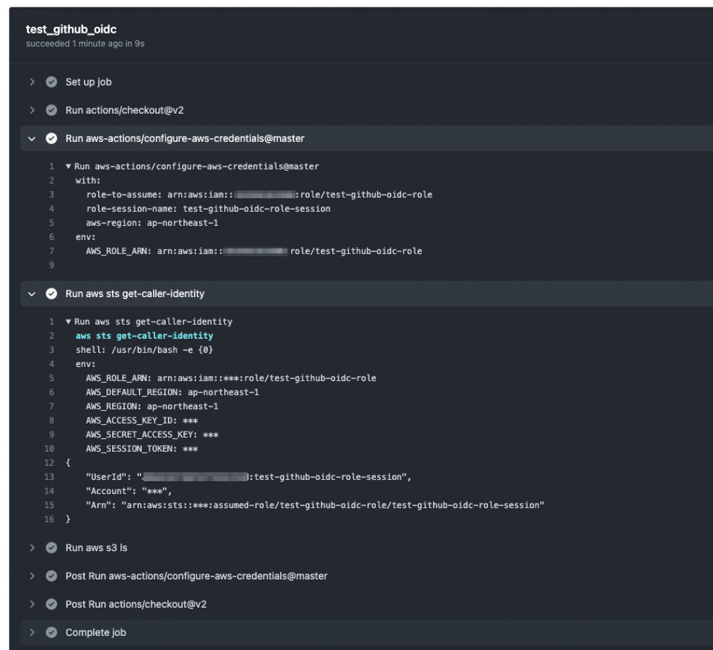Click the AWS_SESSION_TOKEN log line

click(x=142, y=449)
